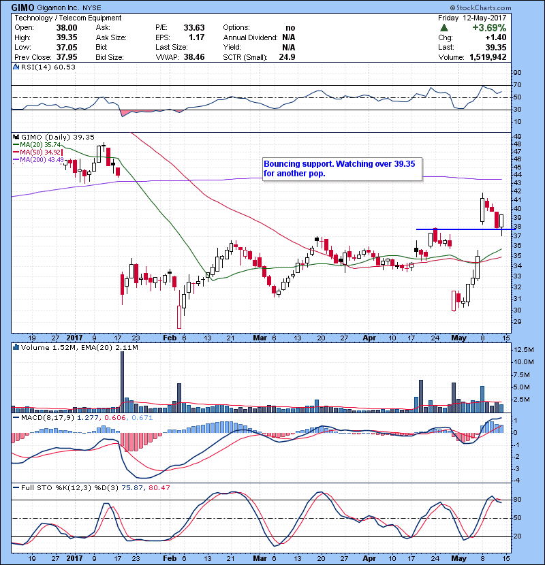Click the candlestick icon beside GIMO (Daily)
Image resolution: width=545 pixels, height=565 pixels.
(16, 136)
